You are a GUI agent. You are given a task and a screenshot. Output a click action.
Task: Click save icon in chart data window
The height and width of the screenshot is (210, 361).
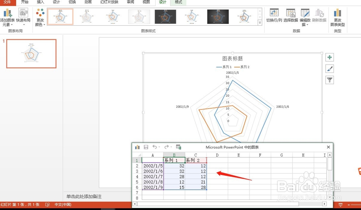point(146,147)
